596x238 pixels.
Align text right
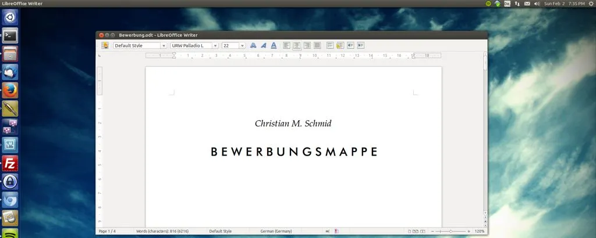click(307, 45)
